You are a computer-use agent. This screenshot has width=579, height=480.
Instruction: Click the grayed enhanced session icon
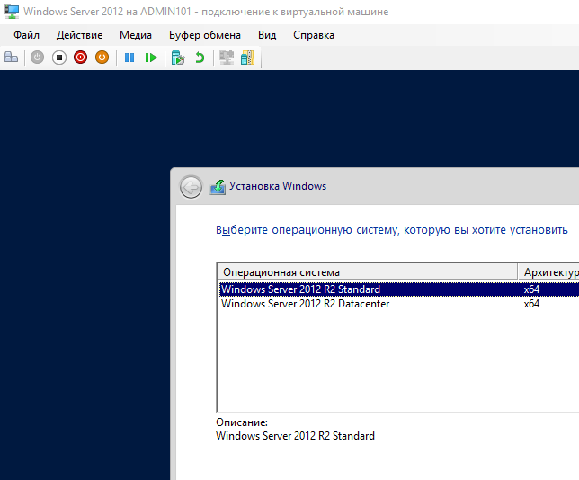pyautogui.click(x=226, y=58)
